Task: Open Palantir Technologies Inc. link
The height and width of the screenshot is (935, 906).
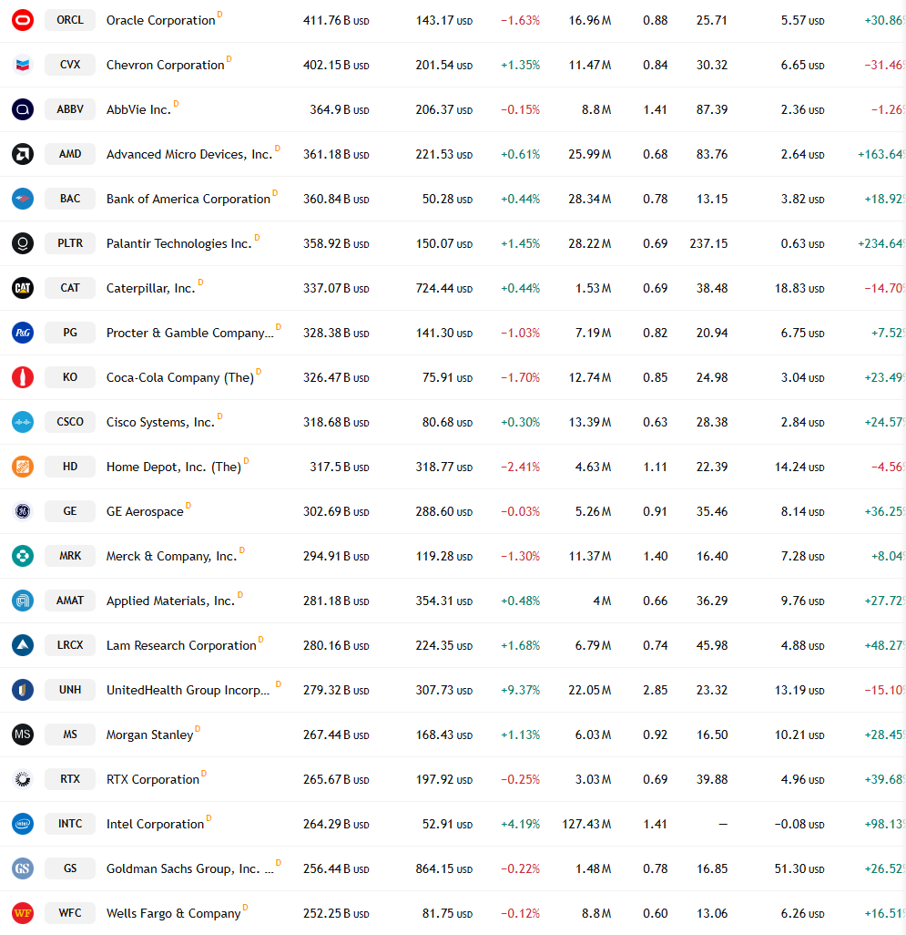Action: [179, 244]
